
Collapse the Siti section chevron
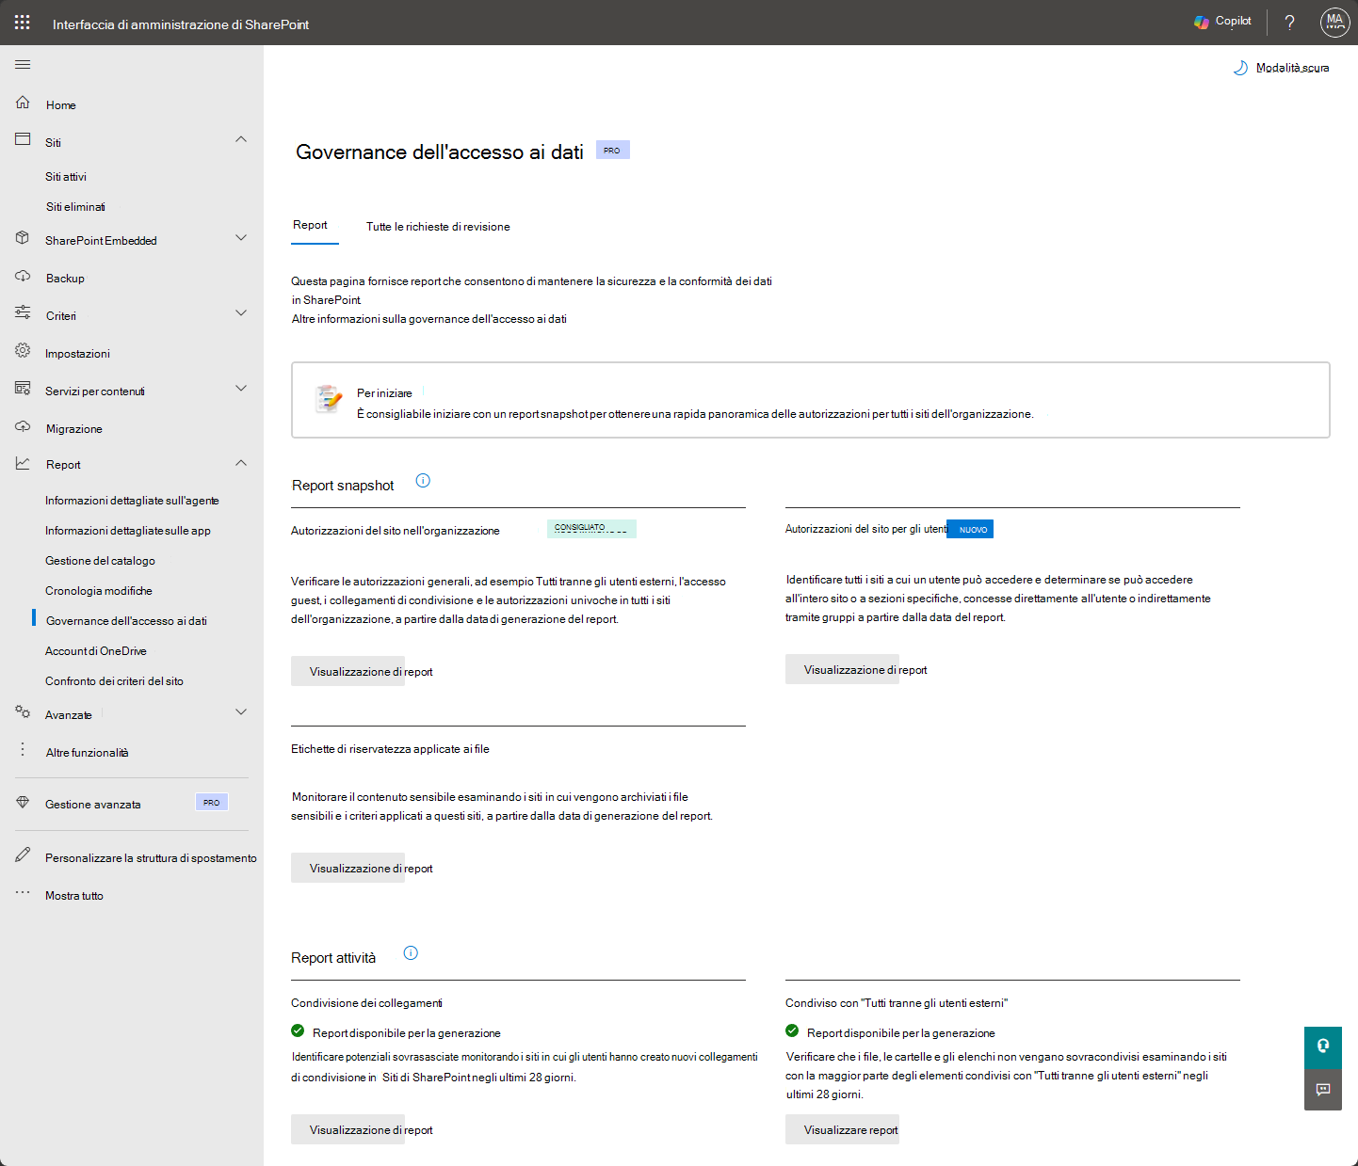[x=241, y=139]
